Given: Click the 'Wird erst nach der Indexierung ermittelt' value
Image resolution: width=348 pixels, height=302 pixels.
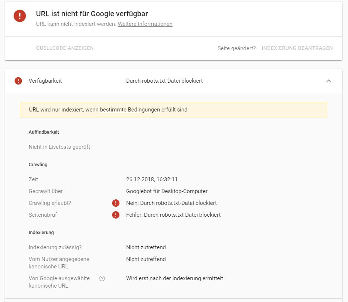Looking at the screenshot, I should (x=174, y=278).
